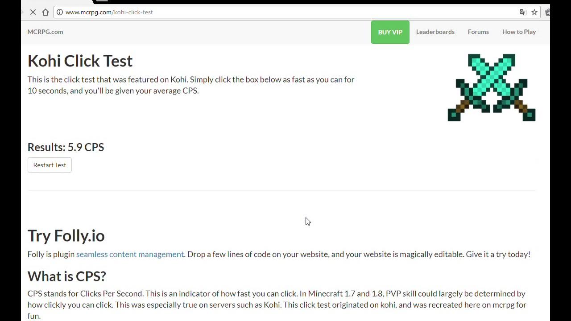Click the Try Folly.io heading
The width and height of the screenshot is (571, 321).
[66, 235]
